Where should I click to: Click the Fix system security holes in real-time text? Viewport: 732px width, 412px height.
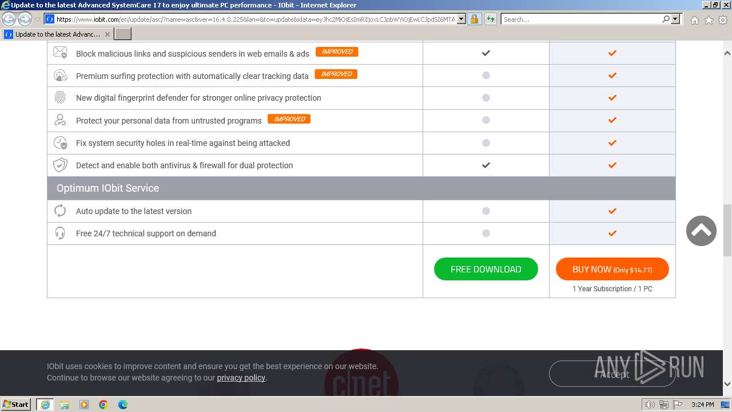pos(183,143)
